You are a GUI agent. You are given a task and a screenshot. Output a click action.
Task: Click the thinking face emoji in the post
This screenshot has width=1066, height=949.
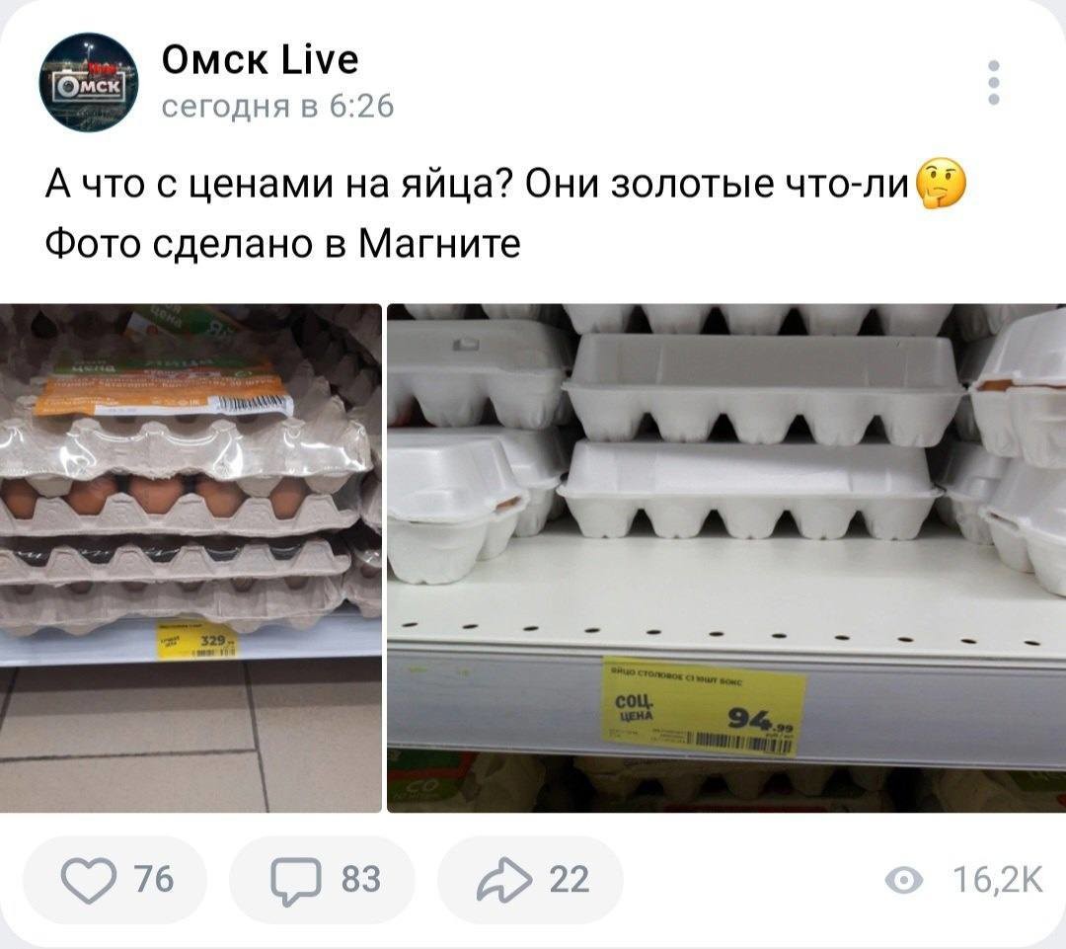click(942, 185)
